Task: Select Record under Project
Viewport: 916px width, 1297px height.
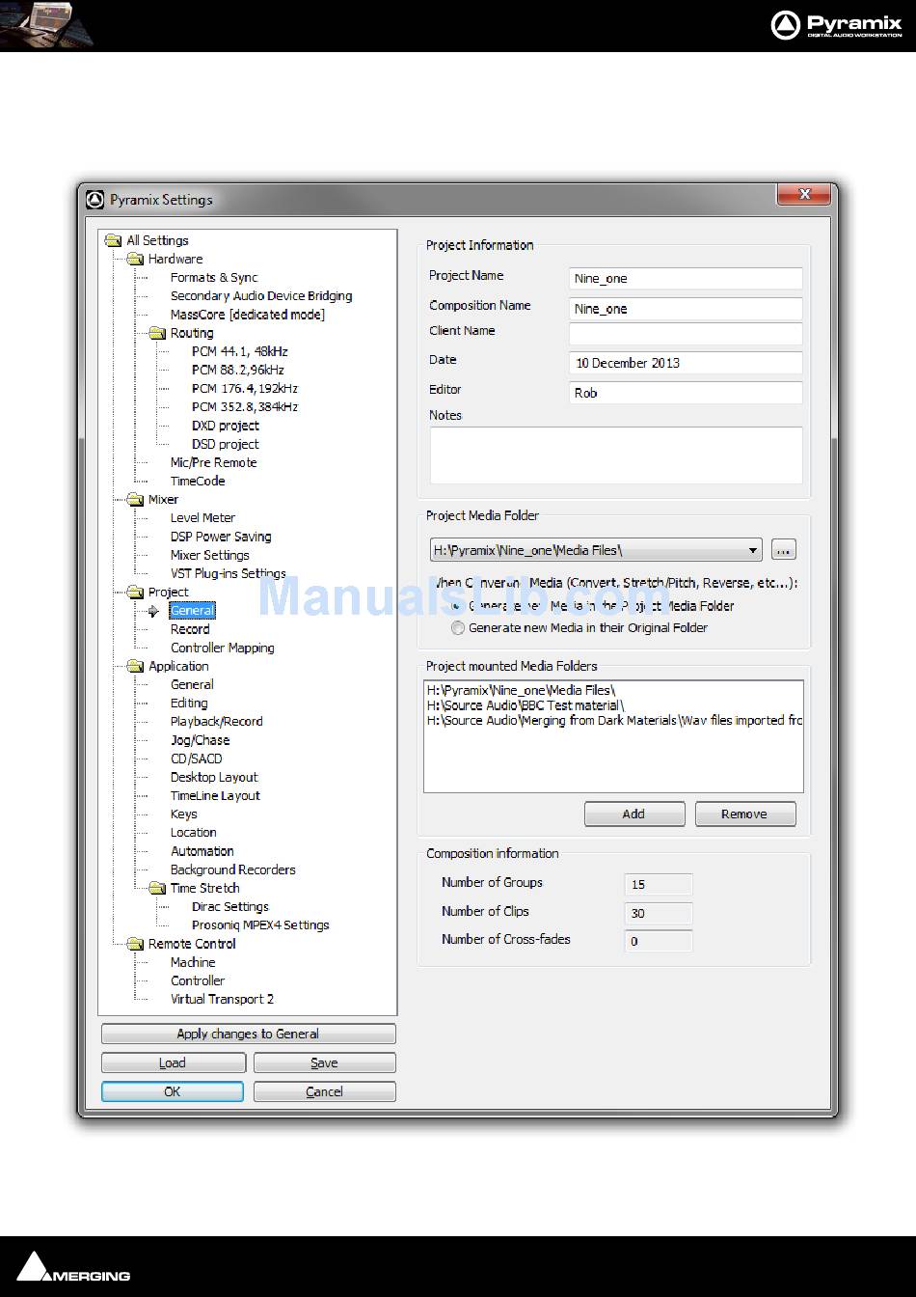Action: (x=190, y=629)
